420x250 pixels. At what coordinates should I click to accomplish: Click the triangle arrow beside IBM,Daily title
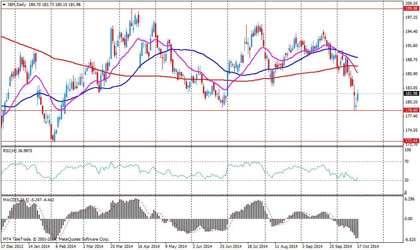3,4
